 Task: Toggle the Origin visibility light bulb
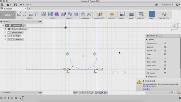(9, 36)
